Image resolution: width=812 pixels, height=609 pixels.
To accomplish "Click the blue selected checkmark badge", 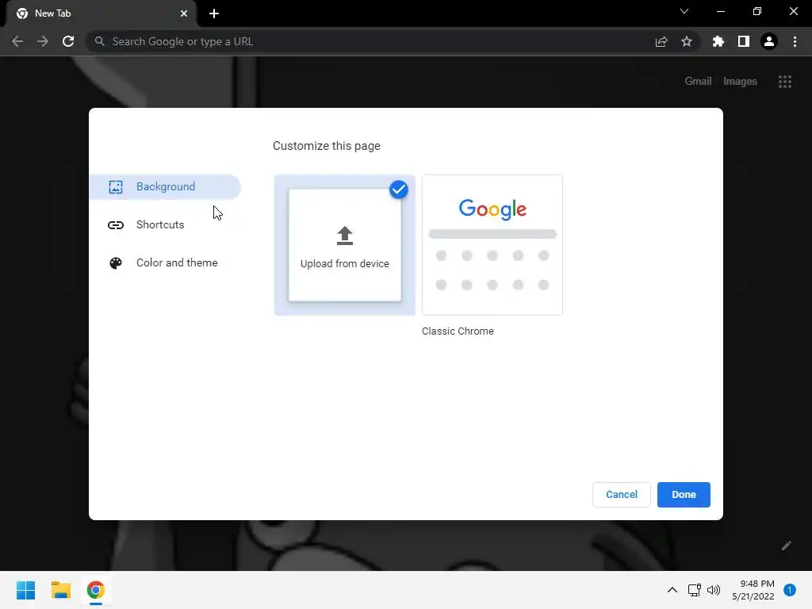I will 399,190.
